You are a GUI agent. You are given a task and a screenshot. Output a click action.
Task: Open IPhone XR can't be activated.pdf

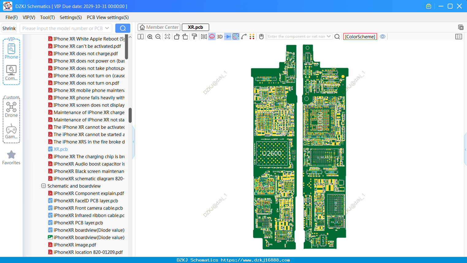point(87,46)
